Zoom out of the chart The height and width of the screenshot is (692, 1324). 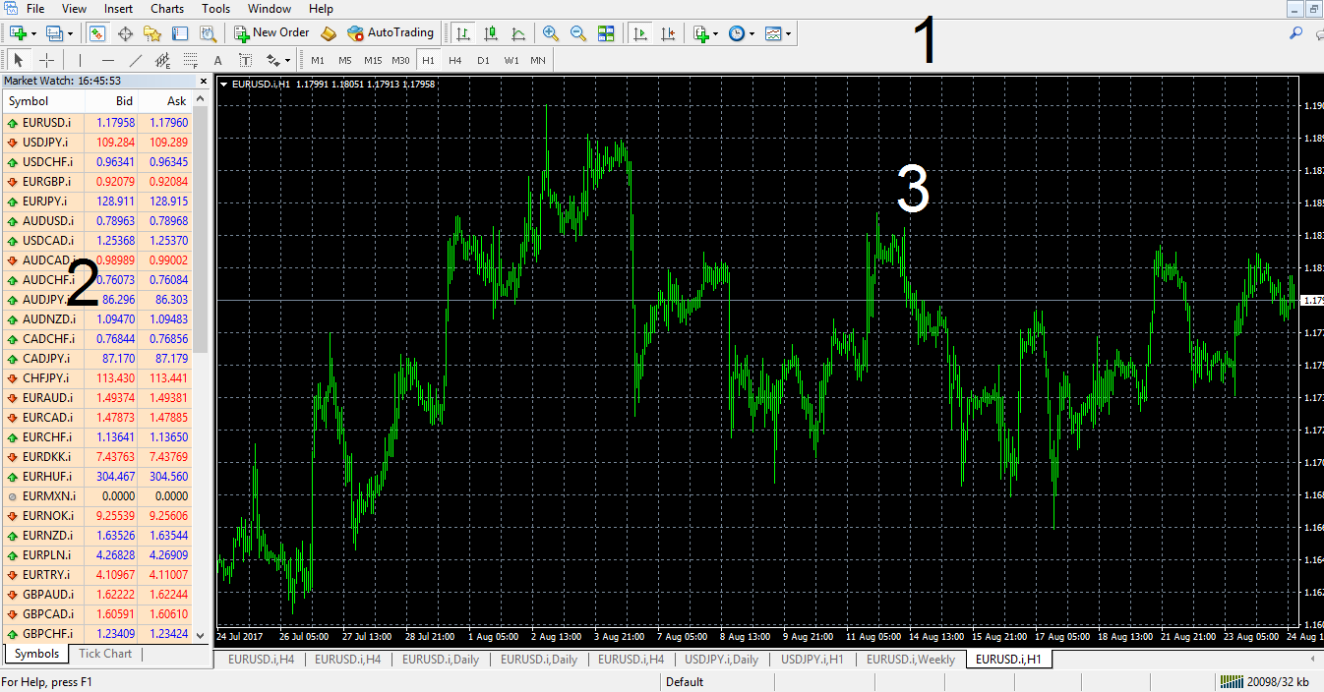[x=578, y=32]
